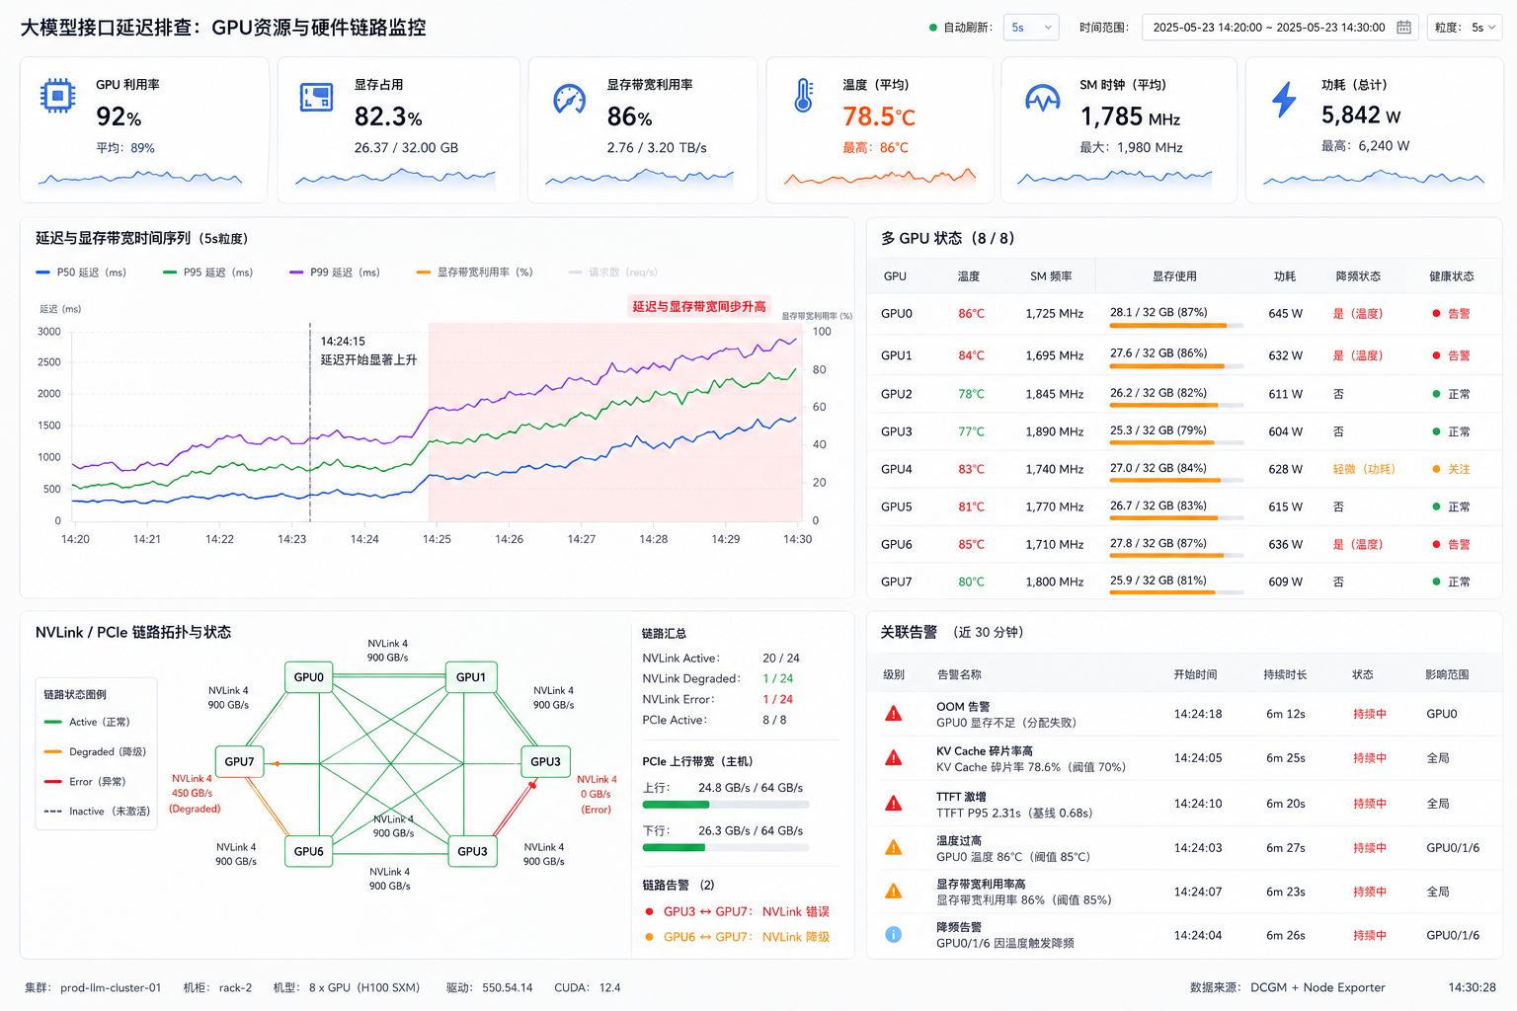Click the memory board icon in 显存占用 card
This screenshot has height=1011, width=1517.
click(316, 97)
